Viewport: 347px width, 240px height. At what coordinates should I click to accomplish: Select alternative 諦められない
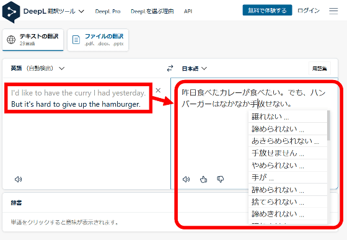(x=288, y=128)
